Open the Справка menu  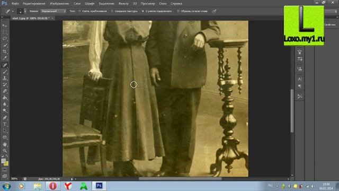[176, 4]
